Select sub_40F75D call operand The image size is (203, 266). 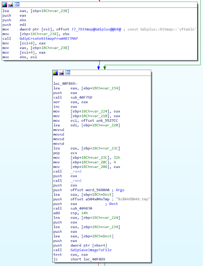[81, 97]
